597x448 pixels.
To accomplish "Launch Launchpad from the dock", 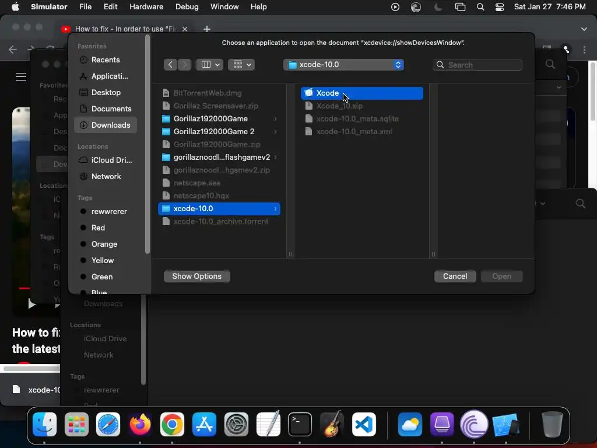I will (x=76, y=425).
